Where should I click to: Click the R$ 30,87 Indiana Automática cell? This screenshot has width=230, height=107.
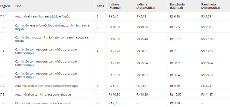click(x=142, y=75)
